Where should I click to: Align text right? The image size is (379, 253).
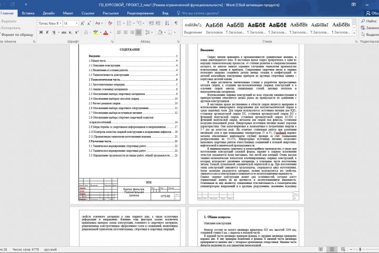tap(132, 32)
